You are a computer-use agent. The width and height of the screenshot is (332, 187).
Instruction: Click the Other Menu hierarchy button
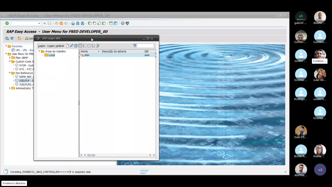tap(29, 38)
